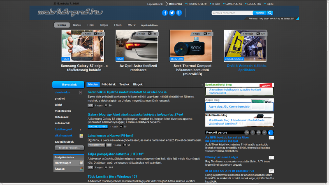Click the IT tag next to e-mail atyja article
This screenshot has width=329, height=185.
coord(271,157)
